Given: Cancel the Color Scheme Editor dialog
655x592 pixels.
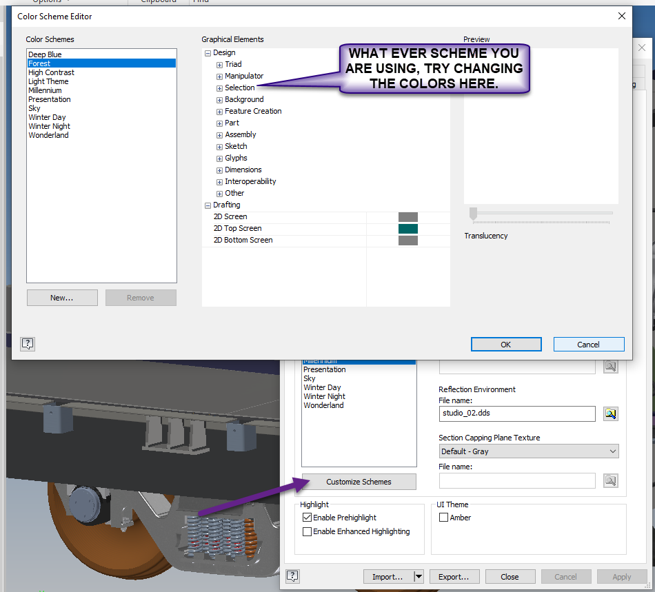Looking at the screenshot, I should (x=589, y=345).
